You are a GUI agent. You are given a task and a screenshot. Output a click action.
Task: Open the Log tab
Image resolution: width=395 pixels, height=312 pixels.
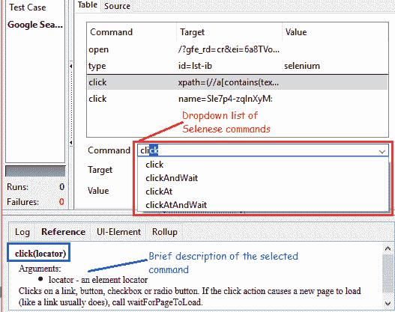point(22,232)
